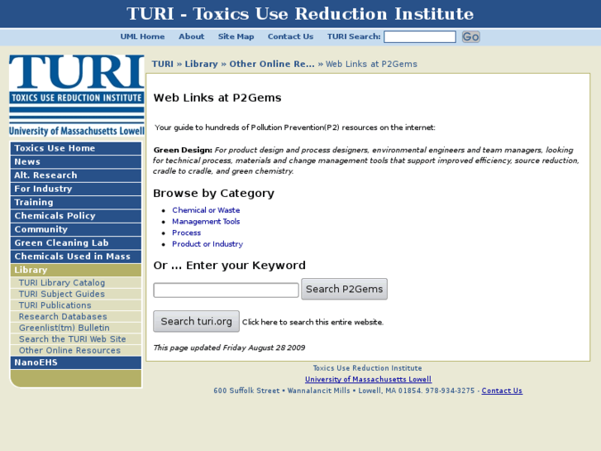Open Other Online Resources submenu link

click(x=76, y=350)
